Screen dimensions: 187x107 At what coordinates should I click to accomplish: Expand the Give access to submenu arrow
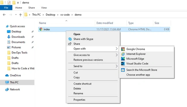(117, 55)
